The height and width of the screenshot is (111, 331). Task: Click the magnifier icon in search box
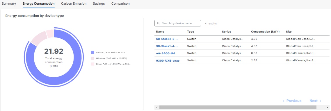click(158, 23)
